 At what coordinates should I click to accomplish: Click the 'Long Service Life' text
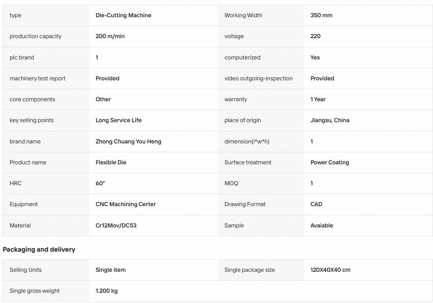coord(118,120)
